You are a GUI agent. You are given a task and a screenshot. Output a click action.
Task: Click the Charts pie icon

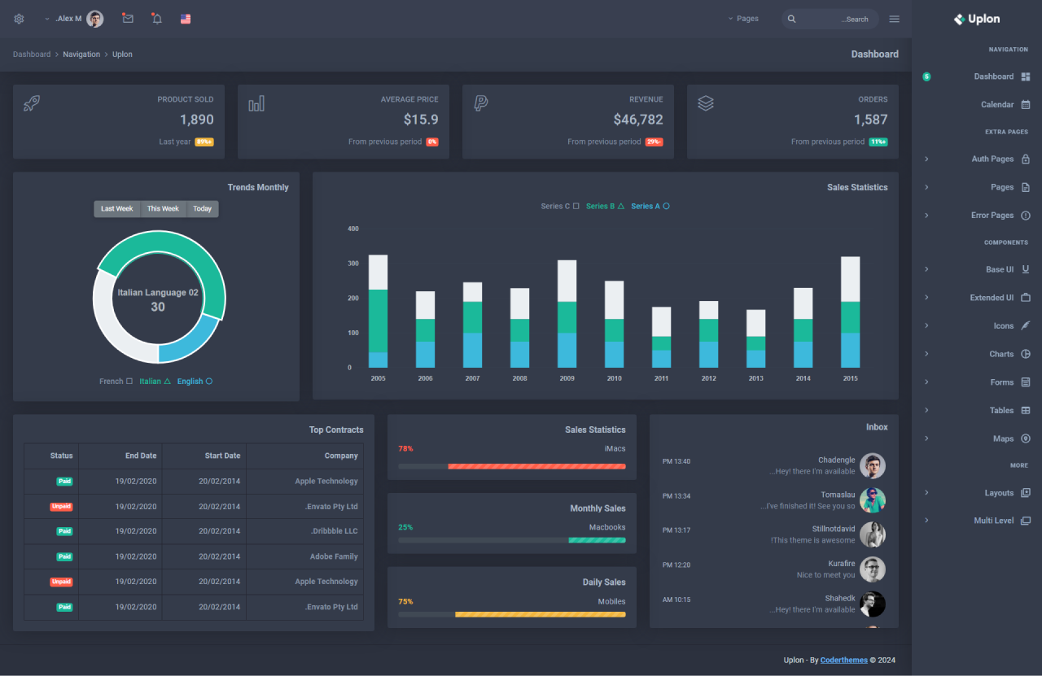click(1026, 354)
